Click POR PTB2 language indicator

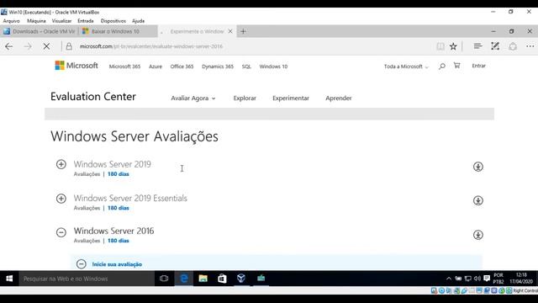(498, 279)
